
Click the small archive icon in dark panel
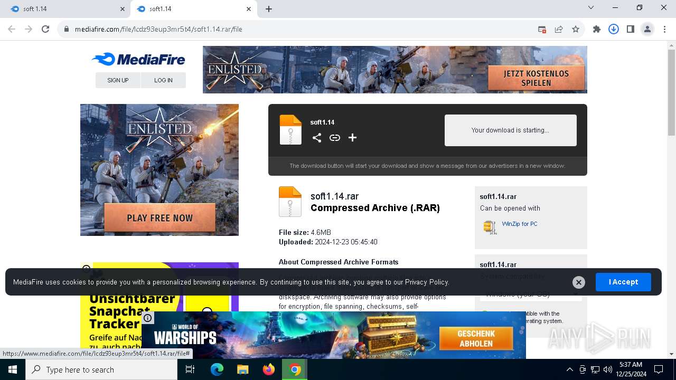point(290,130)
